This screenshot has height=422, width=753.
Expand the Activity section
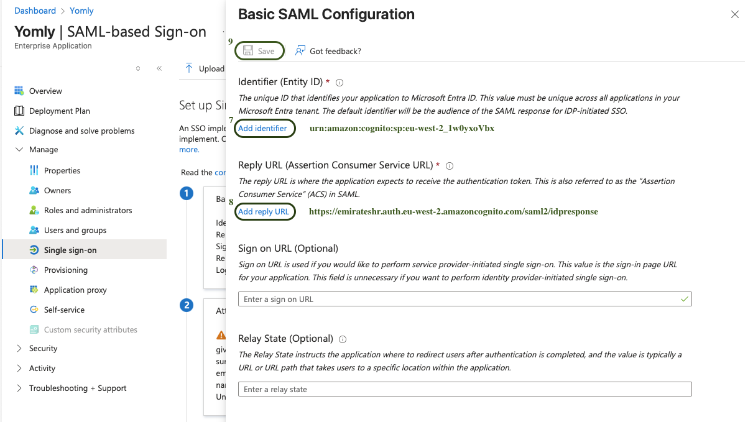pos(19,368)
